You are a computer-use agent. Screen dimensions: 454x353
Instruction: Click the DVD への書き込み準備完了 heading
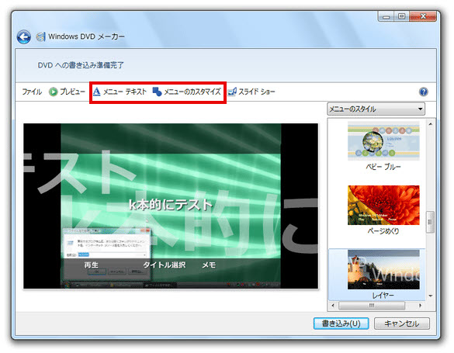click(81, 65)
